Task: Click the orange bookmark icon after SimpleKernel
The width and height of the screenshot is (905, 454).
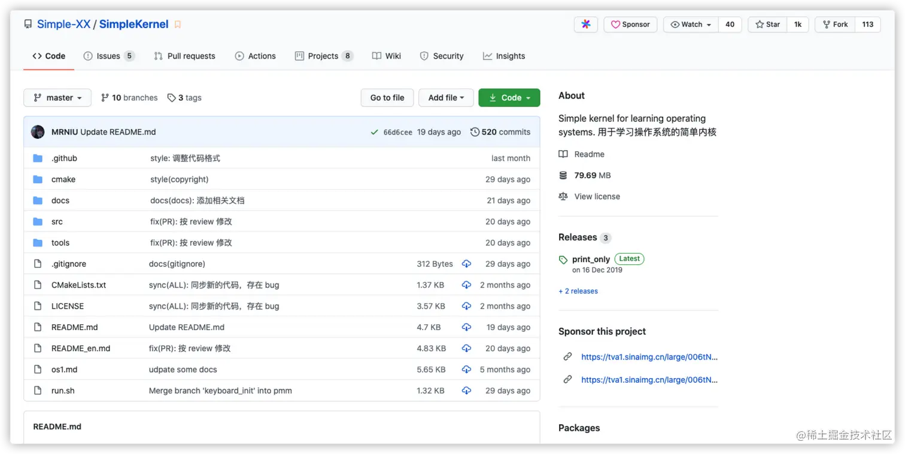Action: pyautogui.click(x=178, y=25)
